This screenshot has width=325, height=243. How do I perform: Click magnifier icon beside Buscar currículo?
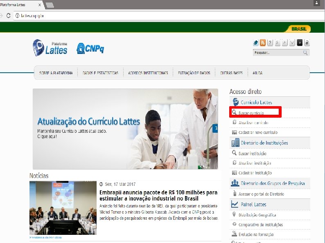234,112
